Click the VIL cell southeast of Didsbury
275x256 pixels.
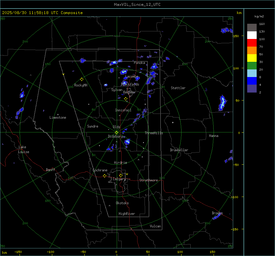click(127, 141)
